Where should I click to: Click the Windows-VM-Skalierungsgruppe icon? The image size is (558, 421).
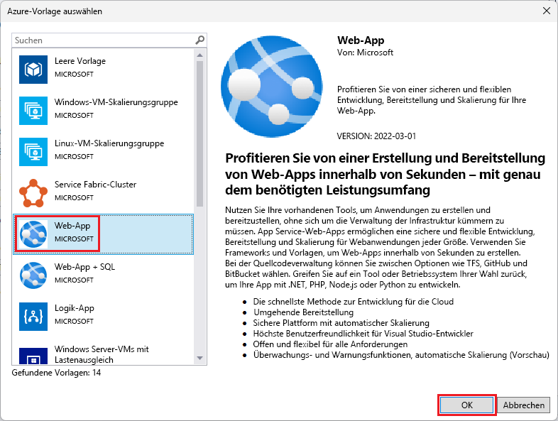pyautogui.click(x=33, y=111)
